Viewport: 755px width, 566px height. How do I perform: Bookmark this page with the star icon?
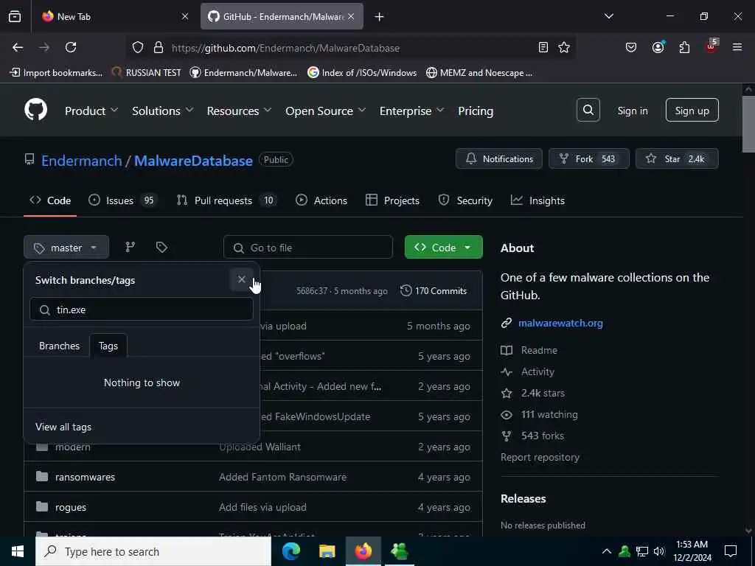tap(564, 47)
